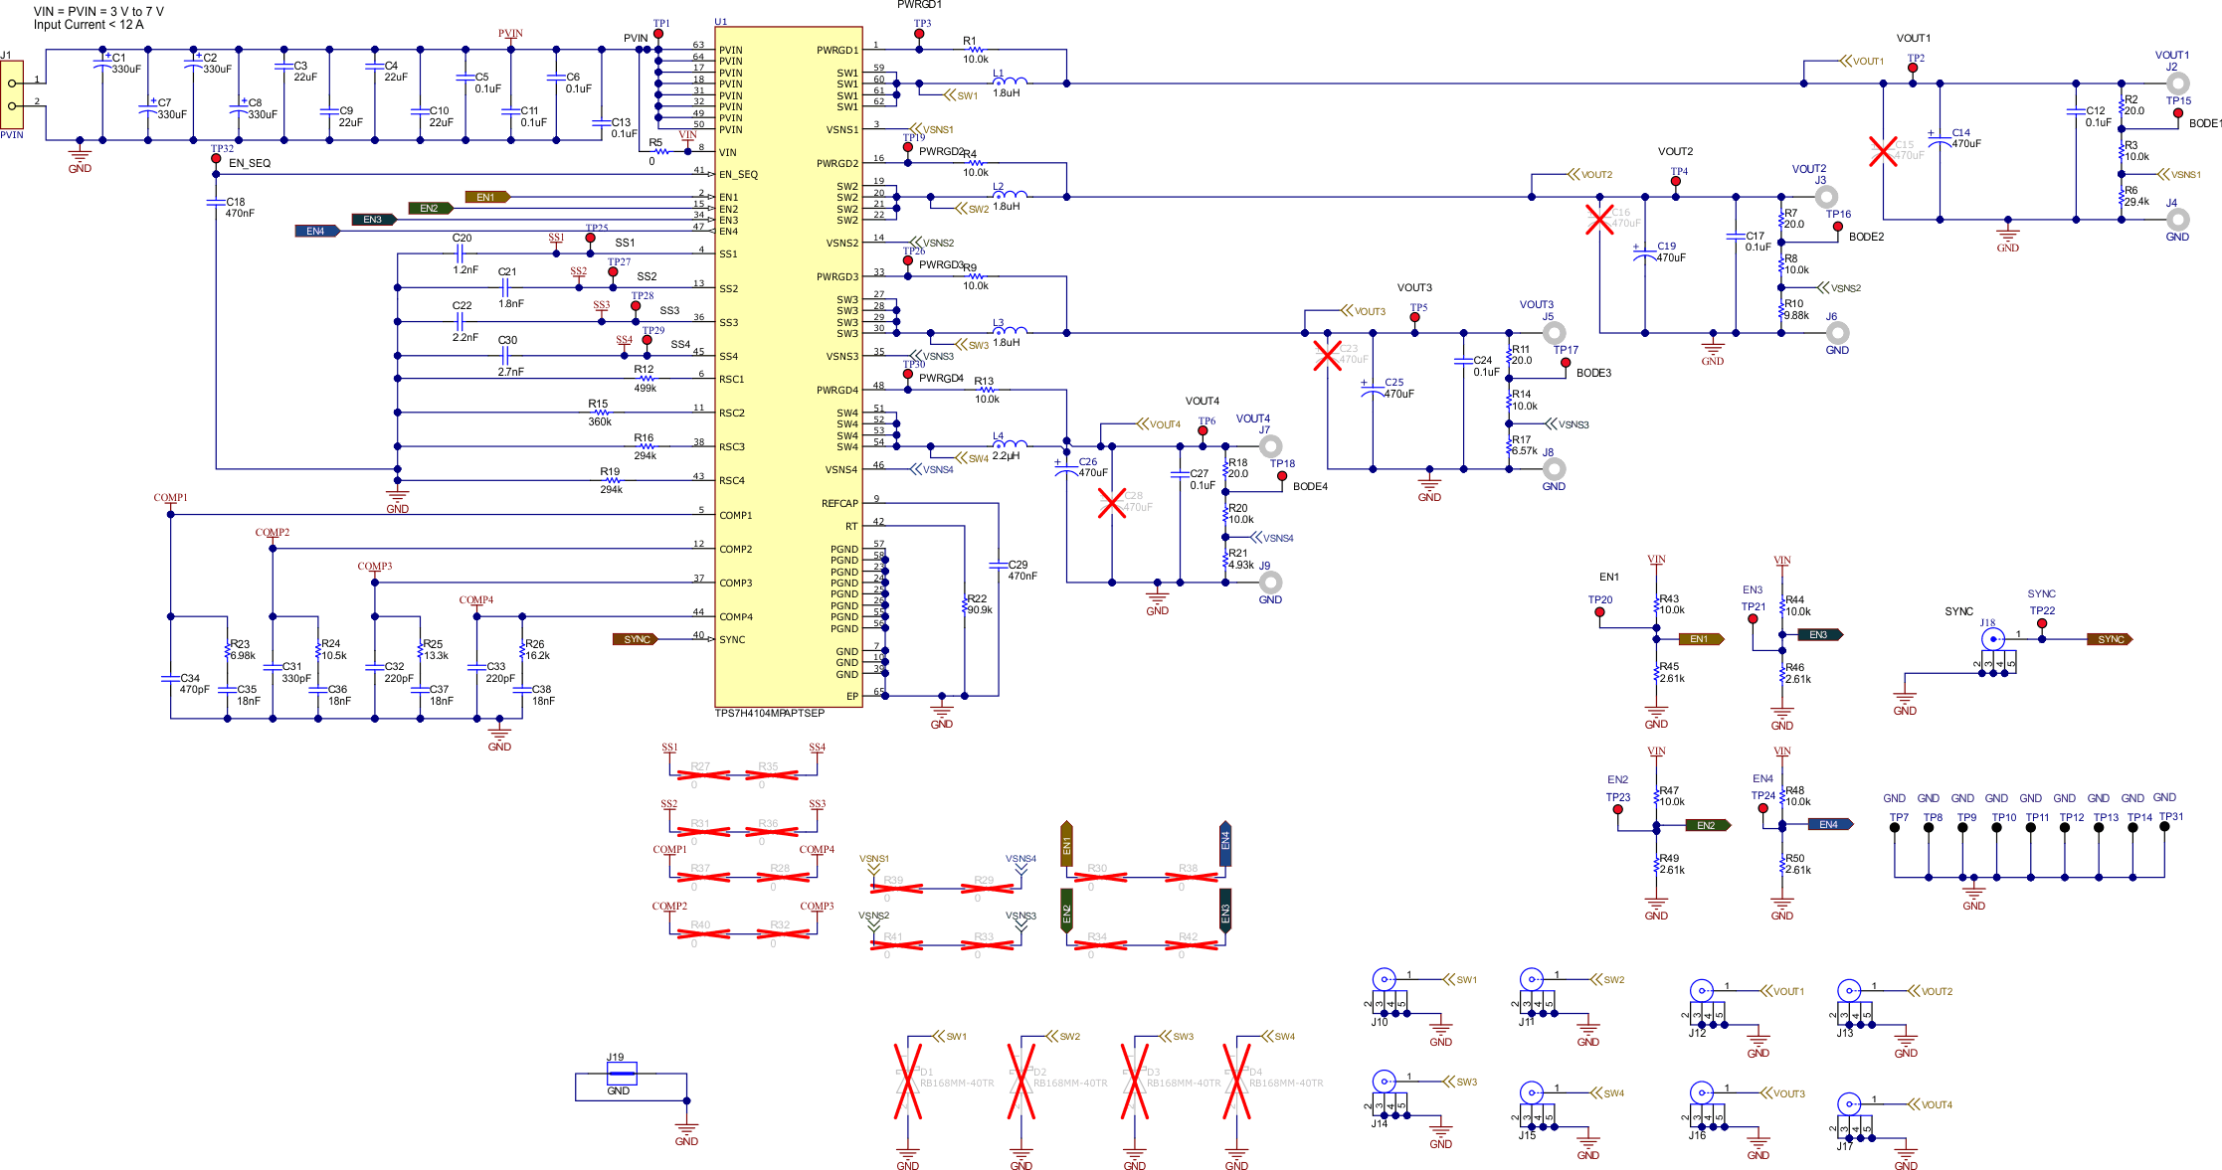Open the BODE2 label near TP16
Image resolution: width=2222 pixels, height=1170 pixels.
pyautogui.click(x=1865, y=236)
